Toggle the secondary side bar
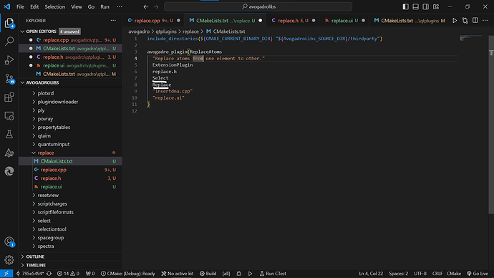 tap(426, 6)
